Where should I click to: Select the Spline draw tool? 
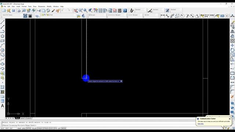[x=3, y=59]
